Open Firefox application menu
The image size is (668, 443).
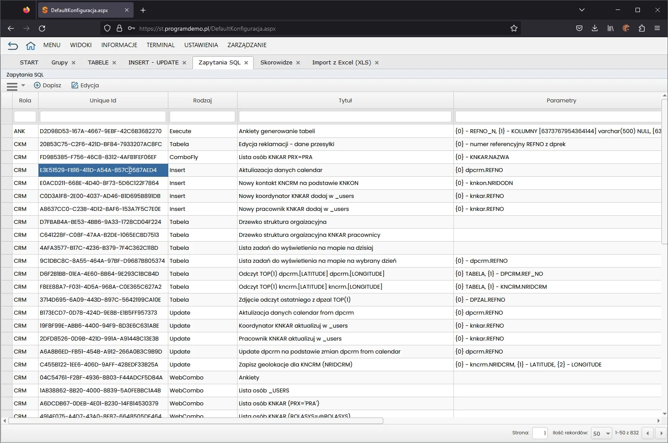(x=657, y=29)
